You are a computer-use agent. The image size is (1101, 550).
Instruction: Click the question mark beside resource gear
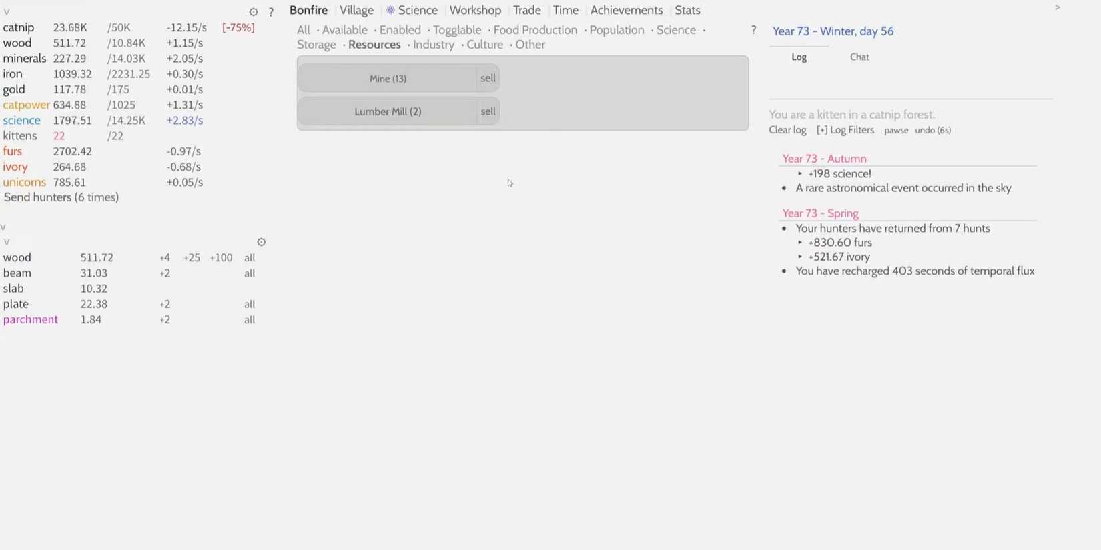[x=271, y=12]
